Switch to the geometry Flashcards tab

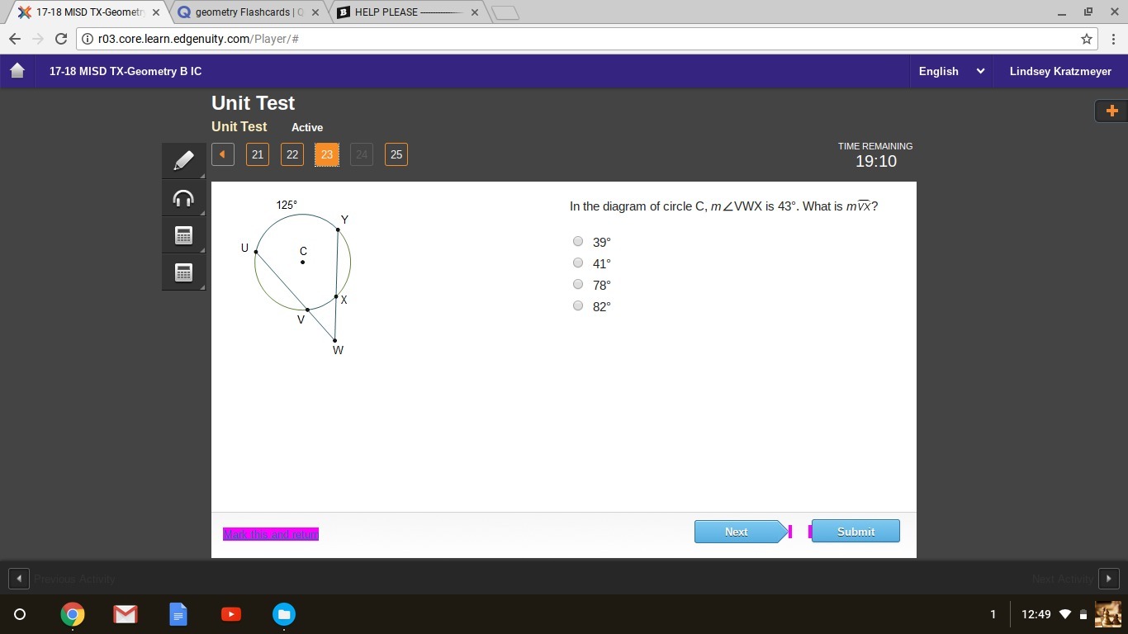click(x=249, y=12)
